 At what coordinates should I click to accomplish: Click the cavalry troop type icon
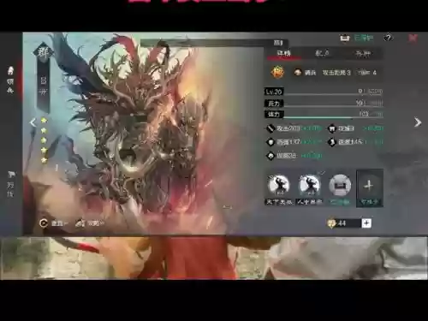298,73
